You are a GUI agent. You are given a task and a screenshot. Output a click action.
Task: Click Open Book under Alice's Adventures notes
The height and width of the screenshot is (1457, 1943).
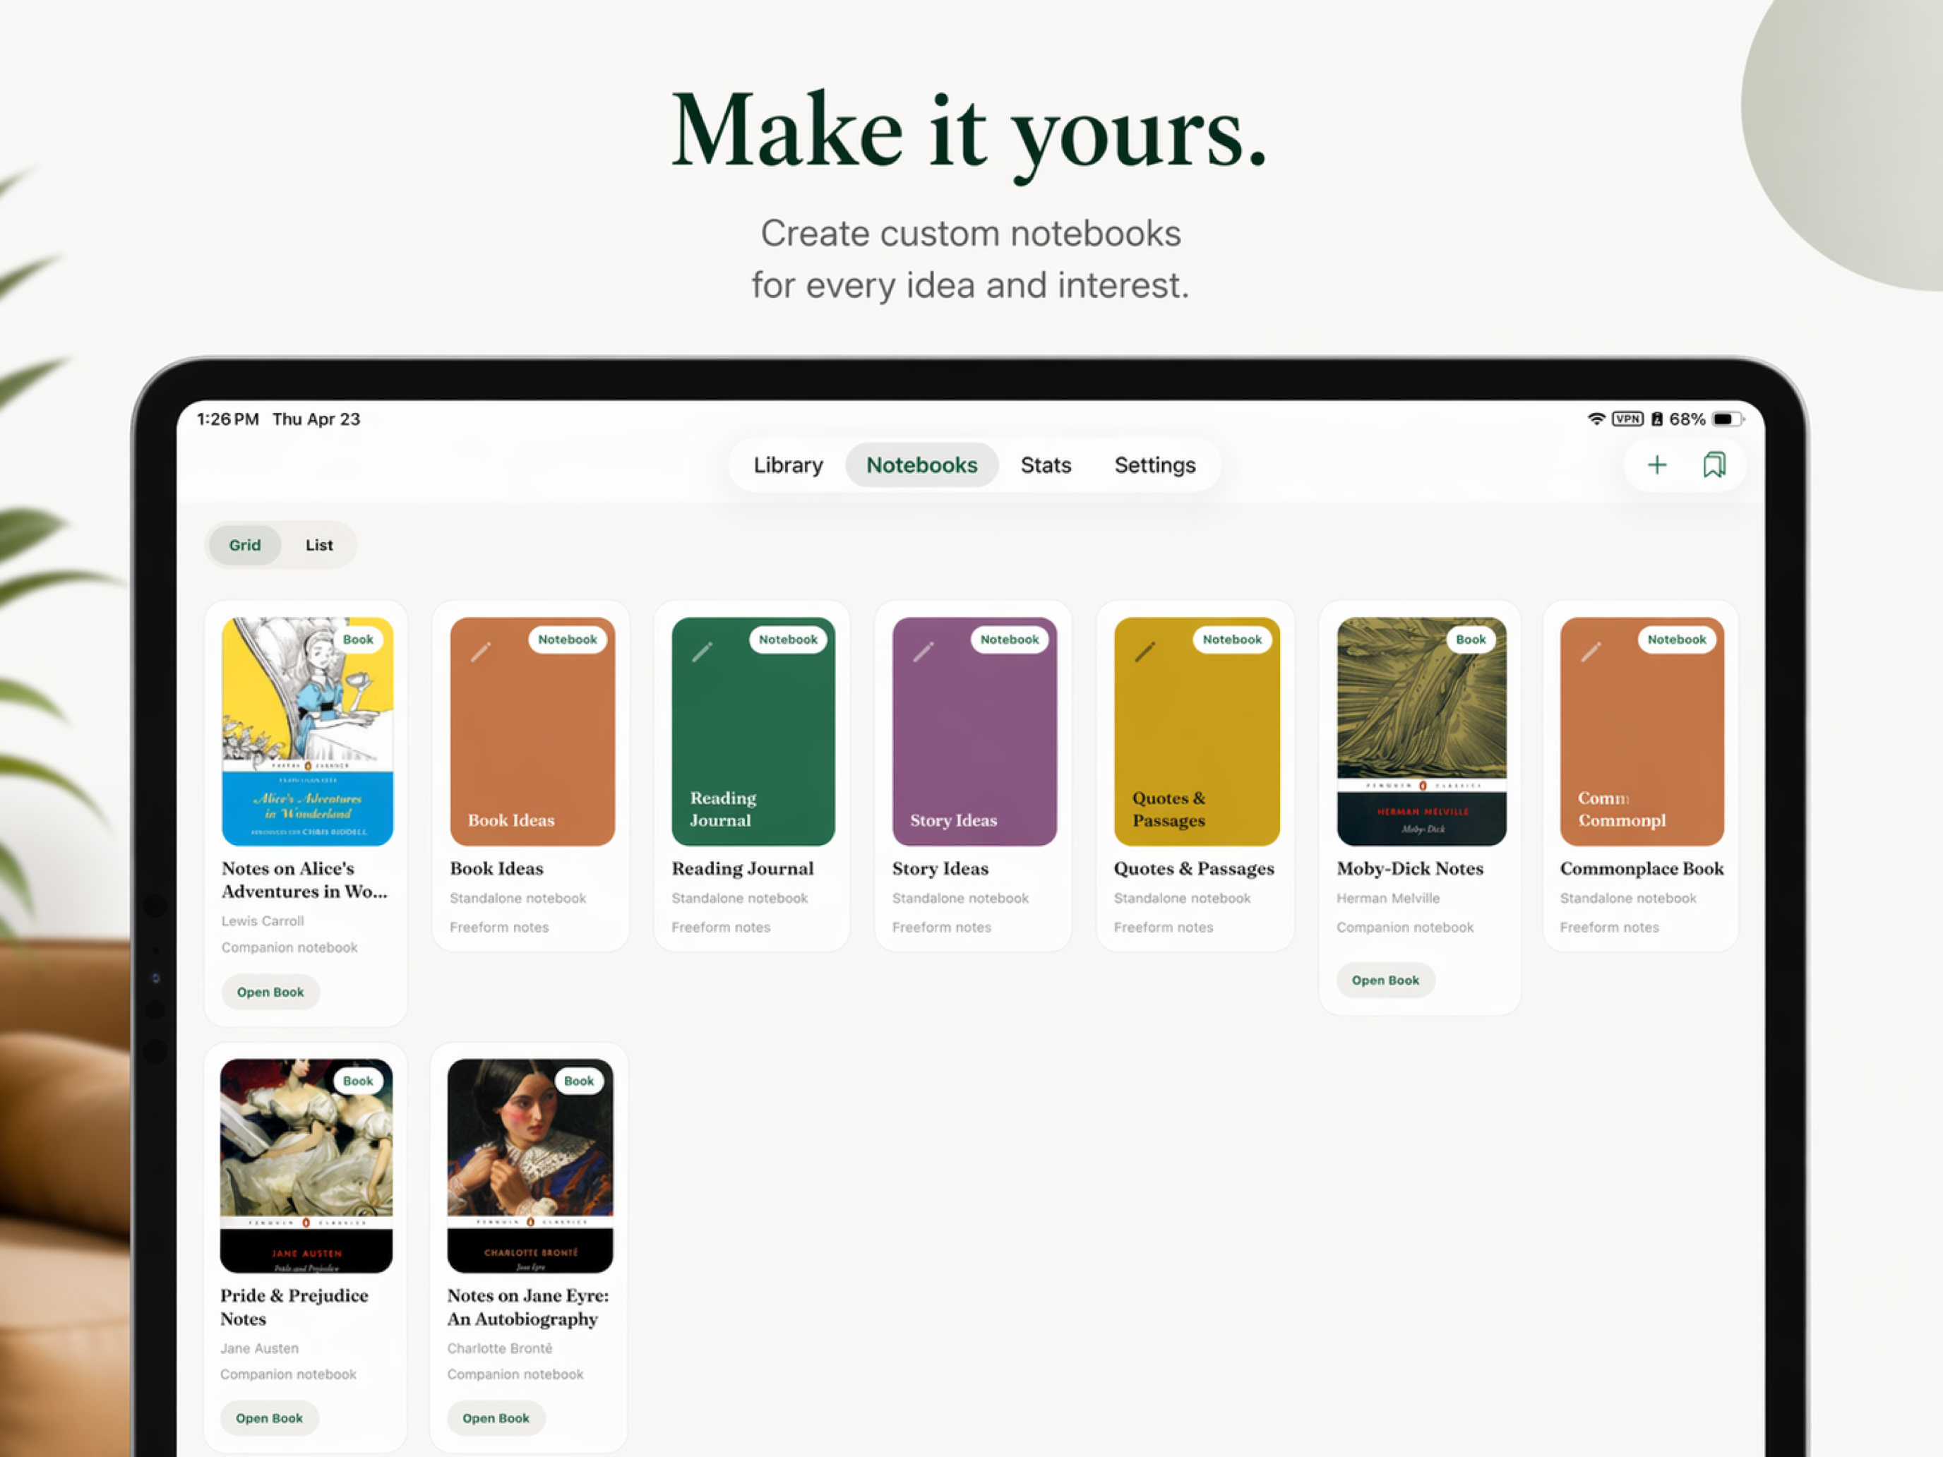click(270, 993)
